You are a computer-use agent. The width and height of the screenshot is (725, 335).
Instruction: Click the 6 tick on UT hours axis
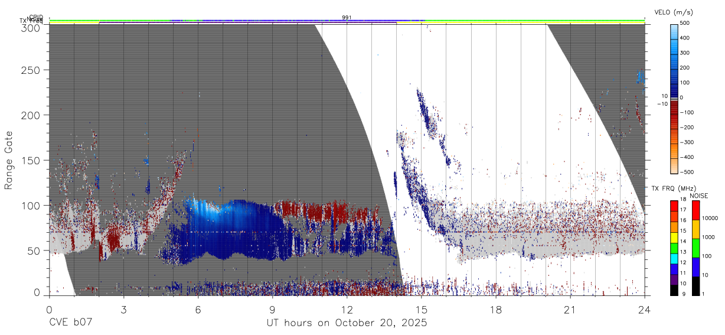click(198, 309)
